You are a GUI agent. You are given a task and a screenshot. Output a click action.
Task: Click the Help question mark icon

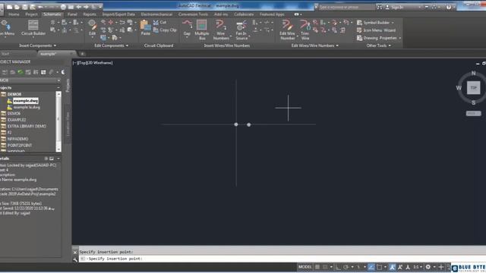pos(449,7)
